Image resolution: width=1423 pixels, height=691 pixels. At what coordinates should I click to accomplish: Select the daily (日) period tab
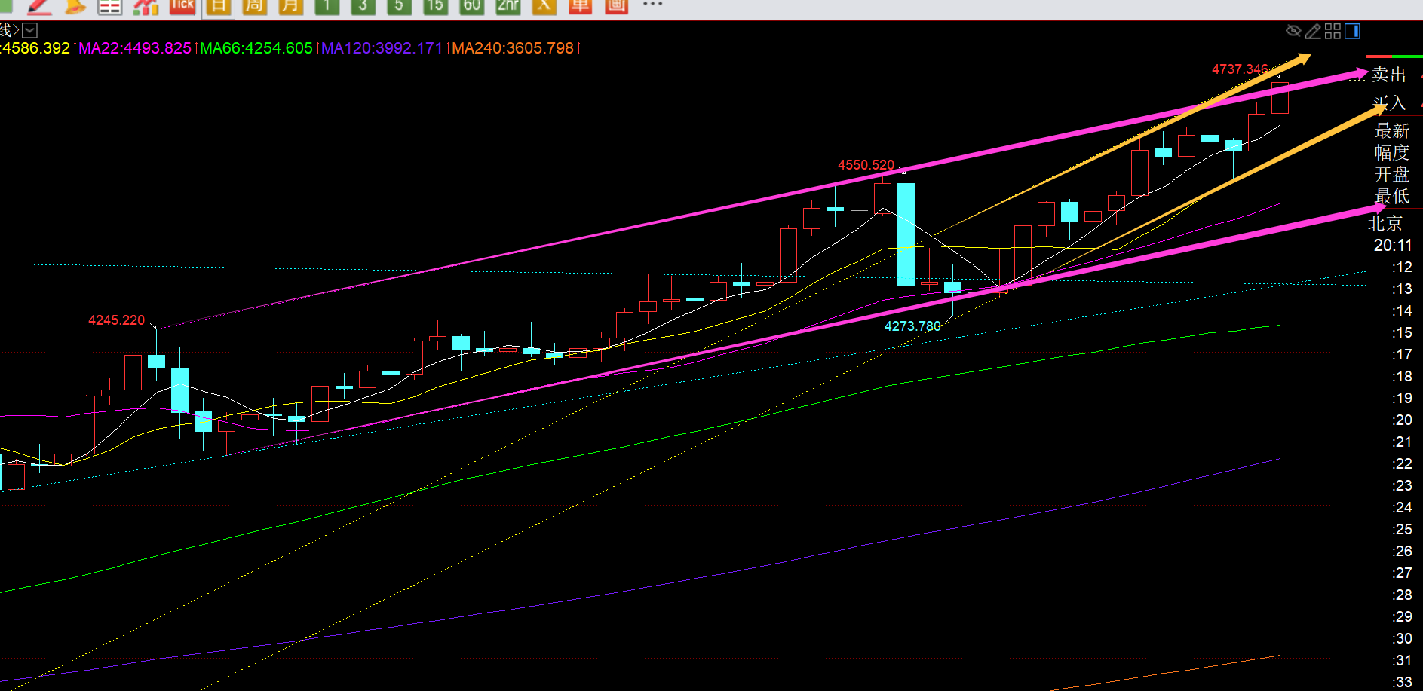(x=218, y=7)
